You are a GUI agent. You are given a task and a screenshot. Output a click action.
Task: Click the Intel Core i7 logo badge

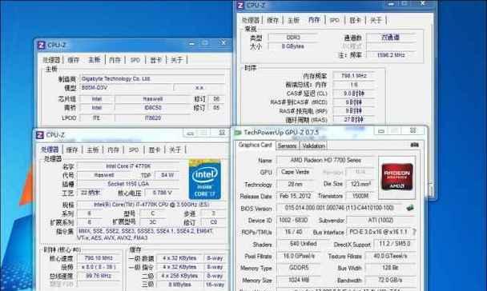click(x=205, y=179)
